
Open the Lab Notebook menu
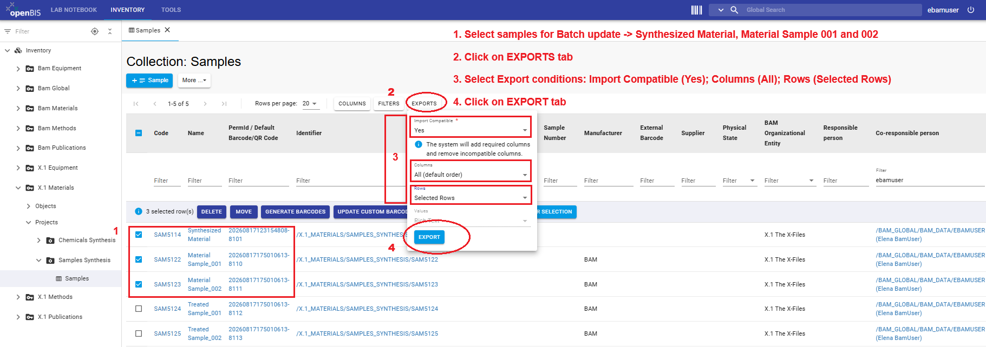[74, 10]
